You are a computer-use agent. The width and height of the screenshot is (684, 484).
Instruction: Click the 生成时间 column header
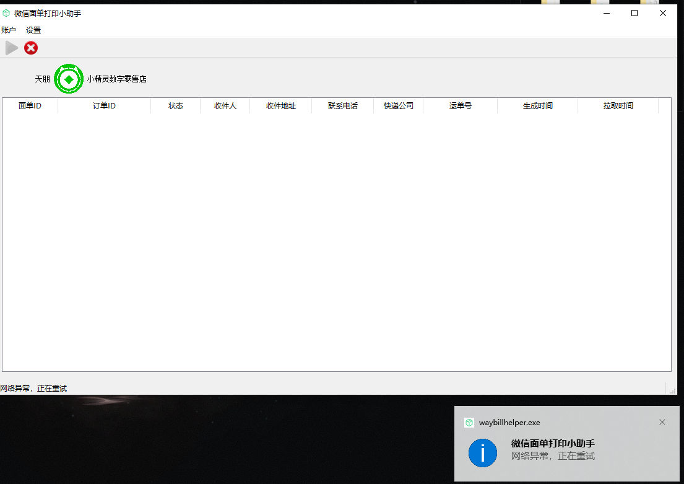537,106
